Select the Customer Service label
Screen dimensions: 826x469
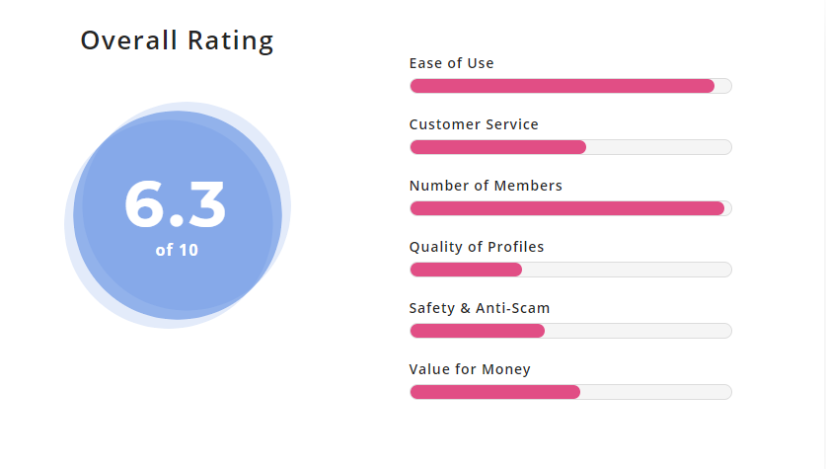pos(474,124)
